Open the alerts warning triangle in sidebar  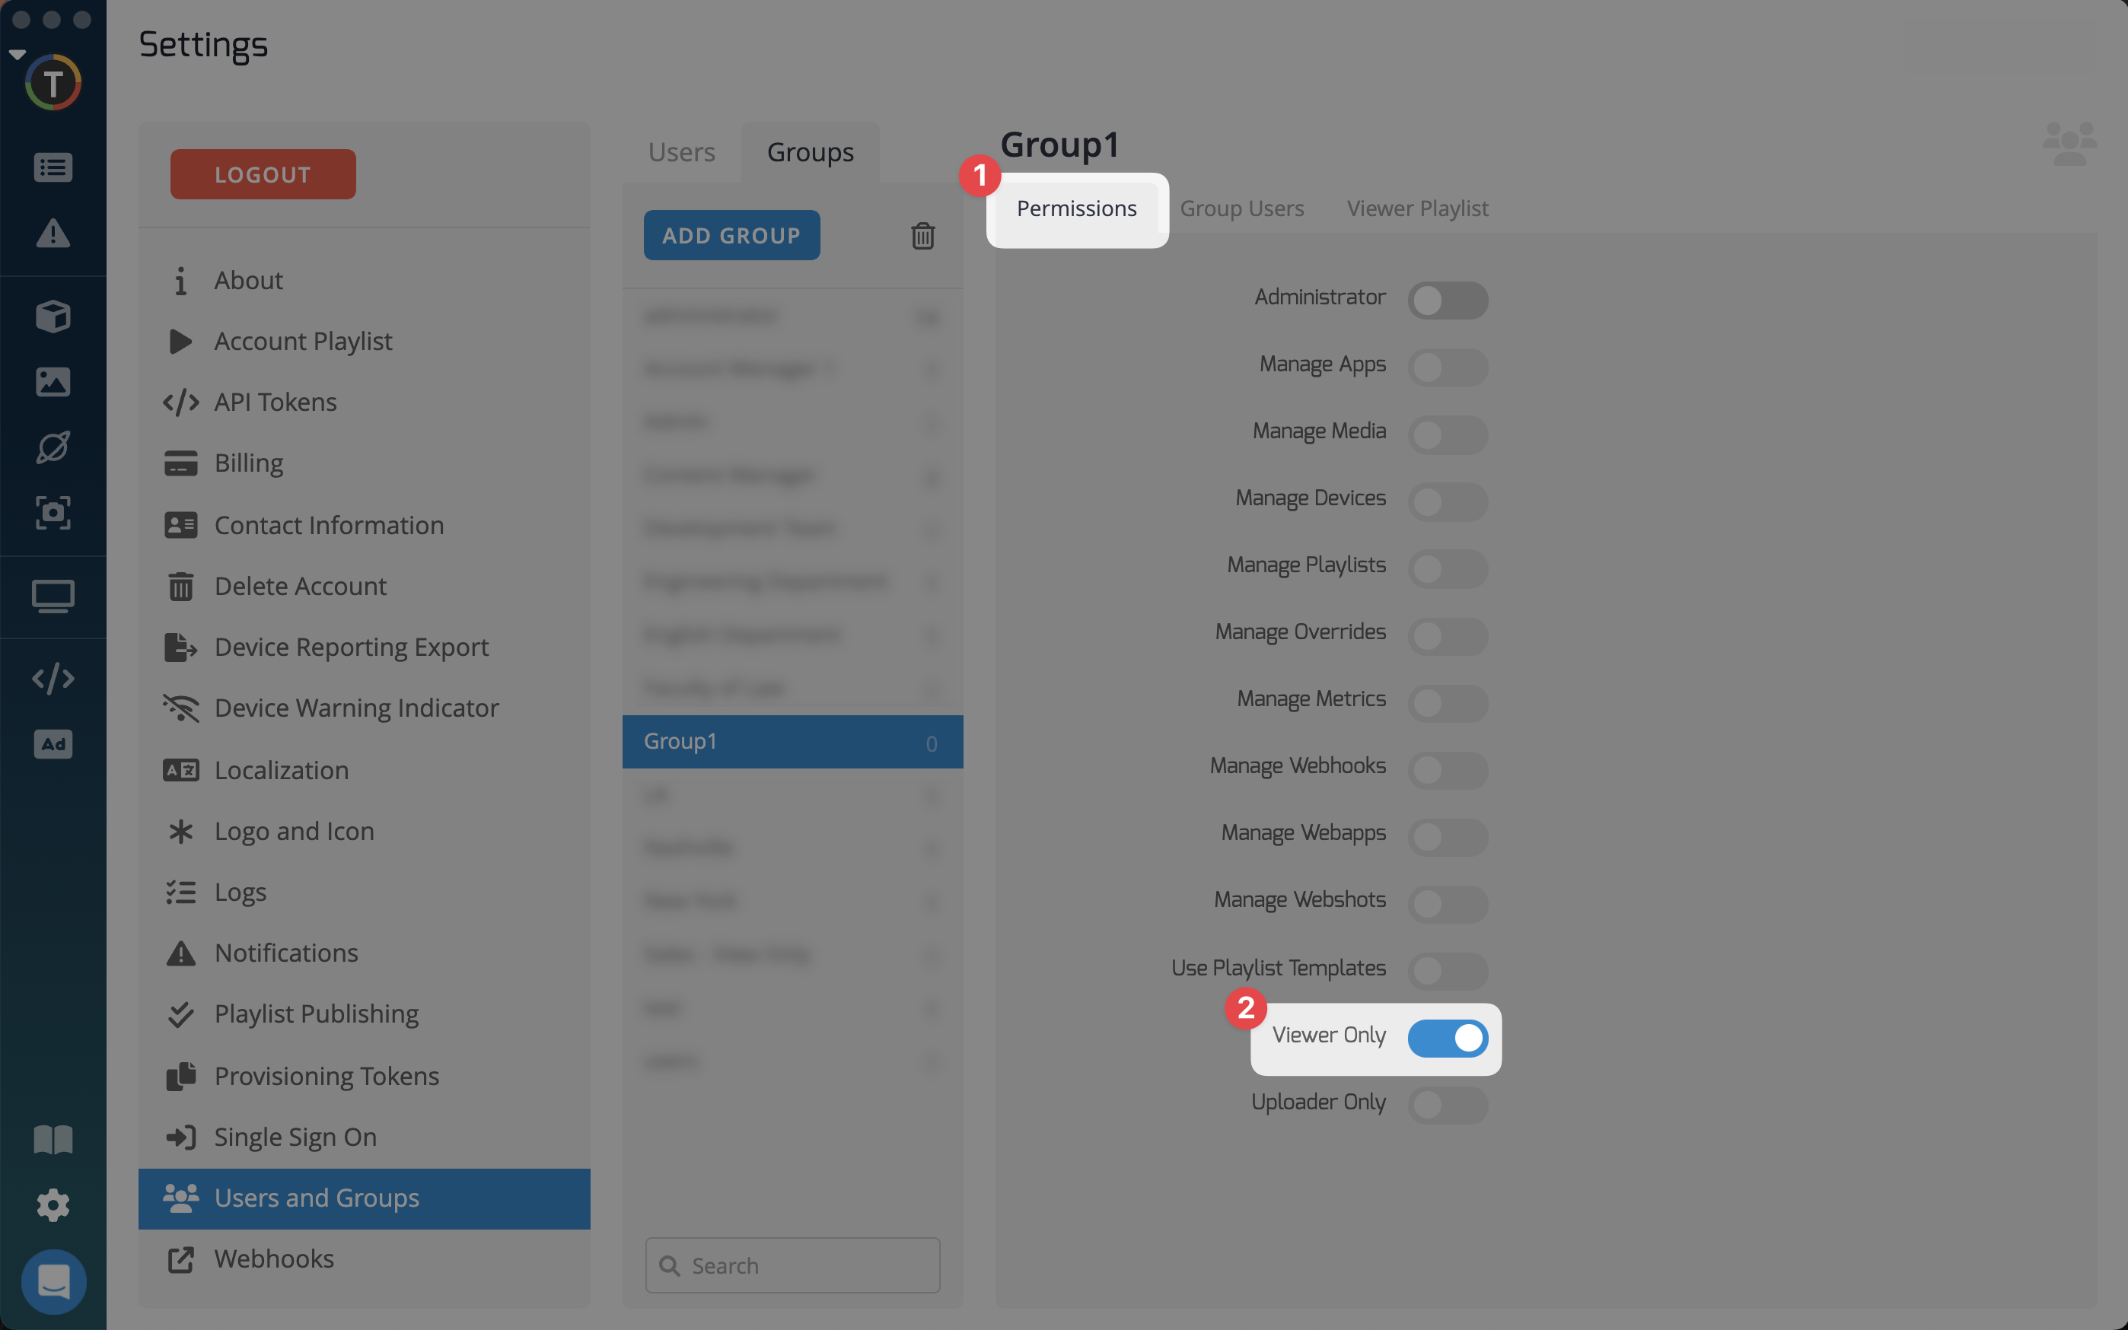pos(53,233)
